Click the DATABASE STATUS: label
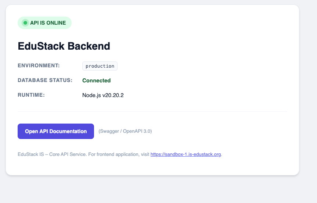The image size is (317, 203). pyautogui.click(x=45, y=80)
